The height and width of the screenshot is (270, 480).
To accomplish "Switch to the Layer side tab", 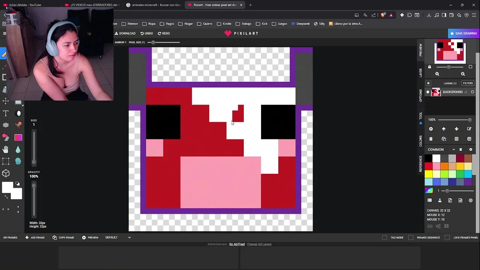I will click(x=421, y=73).
